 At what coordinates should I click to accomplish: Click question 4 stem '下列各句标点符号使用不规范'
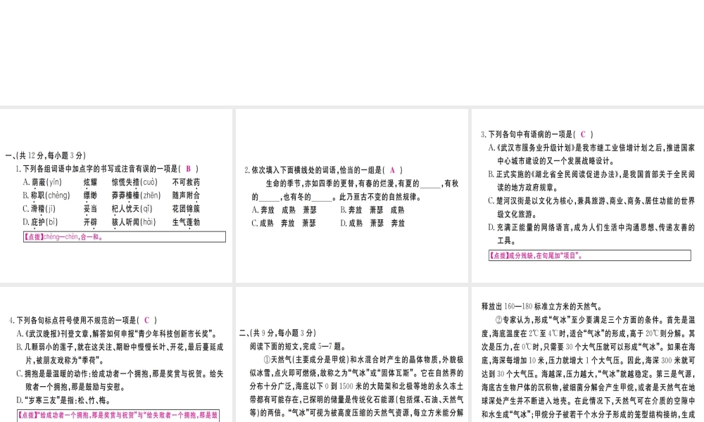click(83, 320)
